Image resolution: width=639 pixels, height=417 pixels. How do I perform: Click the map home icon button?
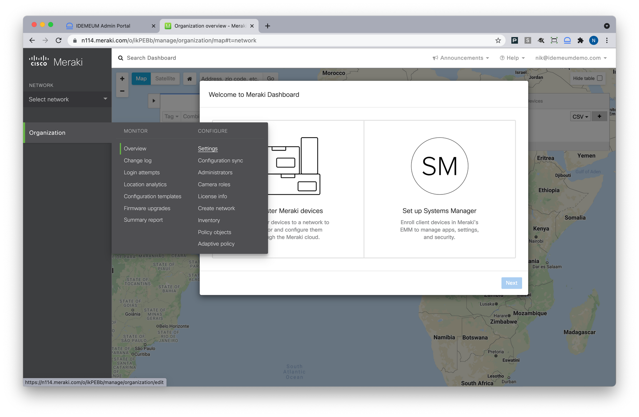[x=189, y=79]
